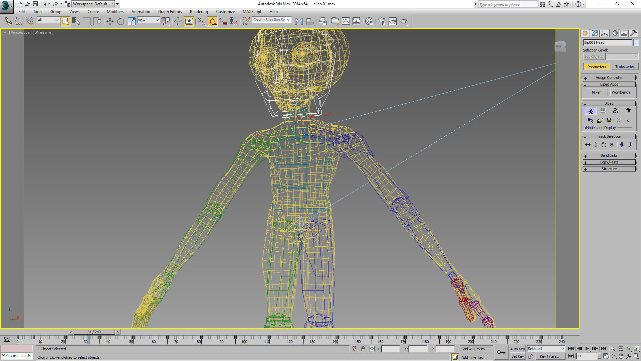
Task: Expand the Assign Controller rollout
Action: click(609, 78)
